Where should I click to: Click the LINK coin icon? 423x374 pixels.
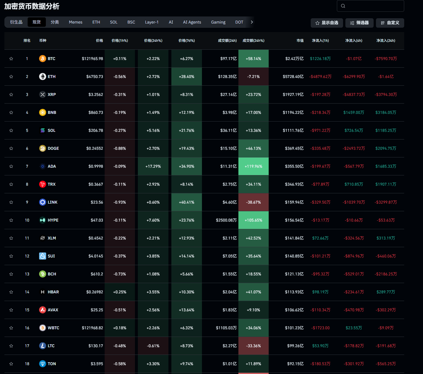coord(43,202)
